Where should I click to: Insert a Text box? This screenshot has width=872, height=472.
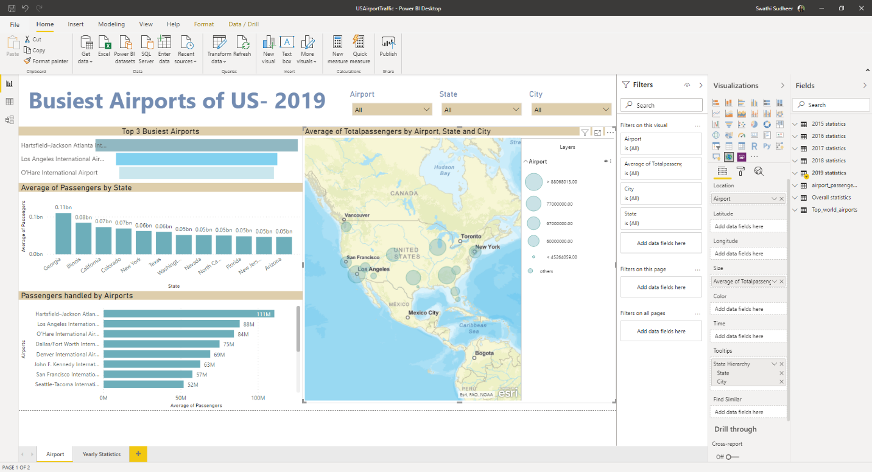pos(287,49)
